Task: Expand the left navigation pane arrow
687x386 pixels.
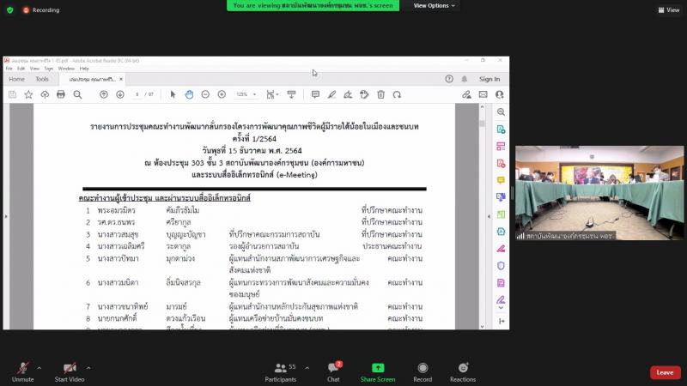Action: [6, 216]
